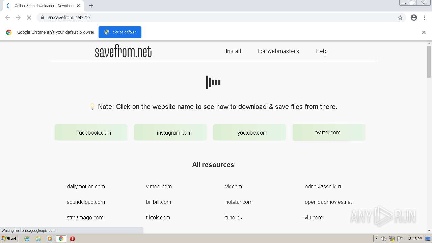Open the tune.pk resource link

click(234, 217)
